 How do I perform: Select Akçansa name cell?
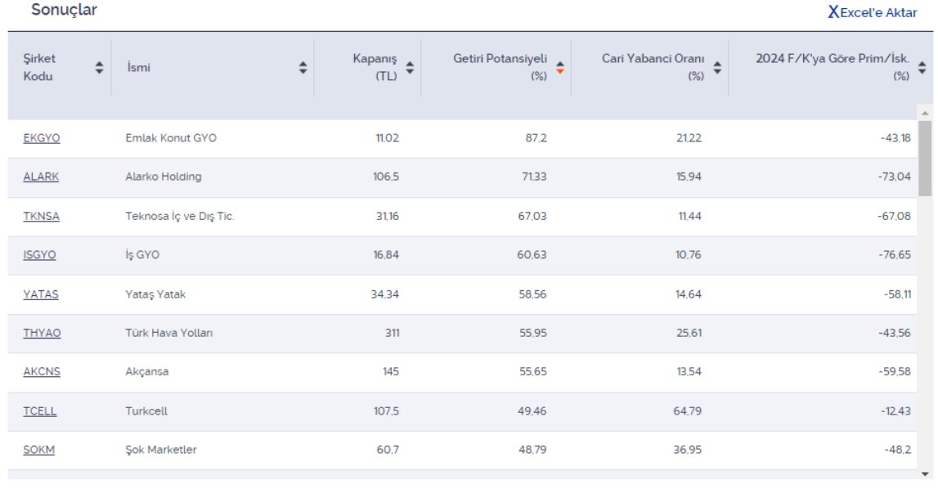147,371
